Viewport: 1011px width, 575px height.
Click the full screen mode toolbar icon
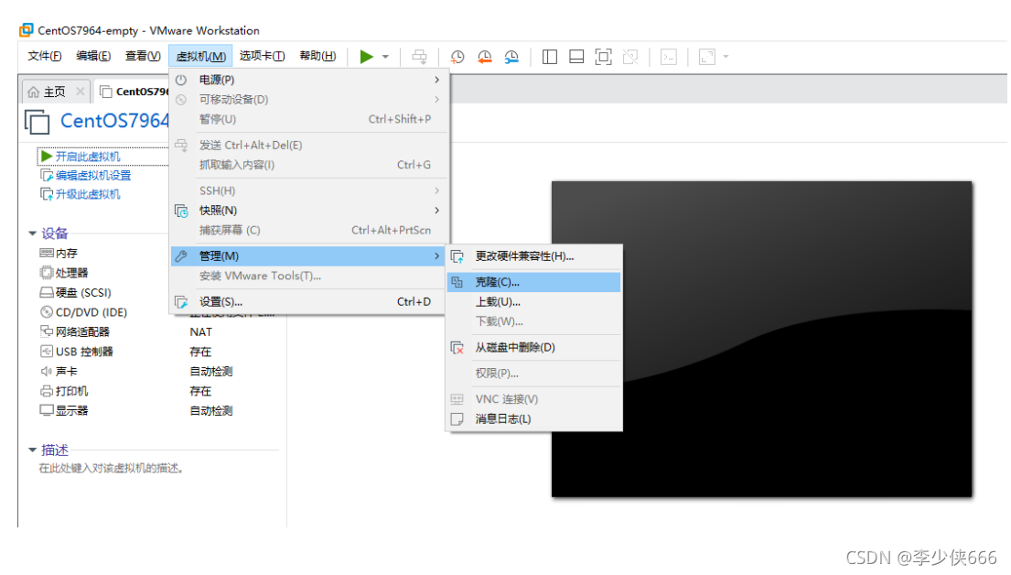[x=604, y=57]
